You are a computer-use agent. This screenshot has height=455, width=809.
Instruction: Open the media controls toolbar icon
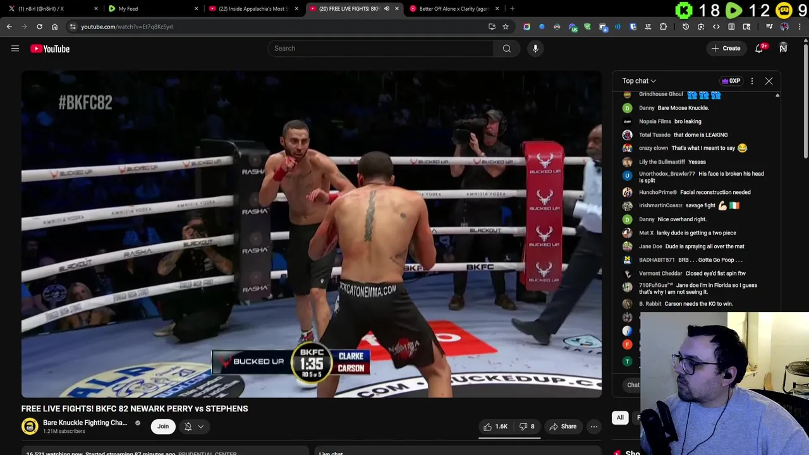[x=769, y=27]
